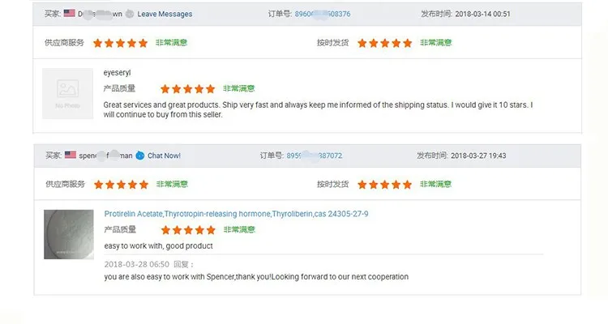Click the first reviewer's buyer name
Image resolution: width=608 pixels, height=324 pixels.
pyautogui.click(x=101, y=14)
